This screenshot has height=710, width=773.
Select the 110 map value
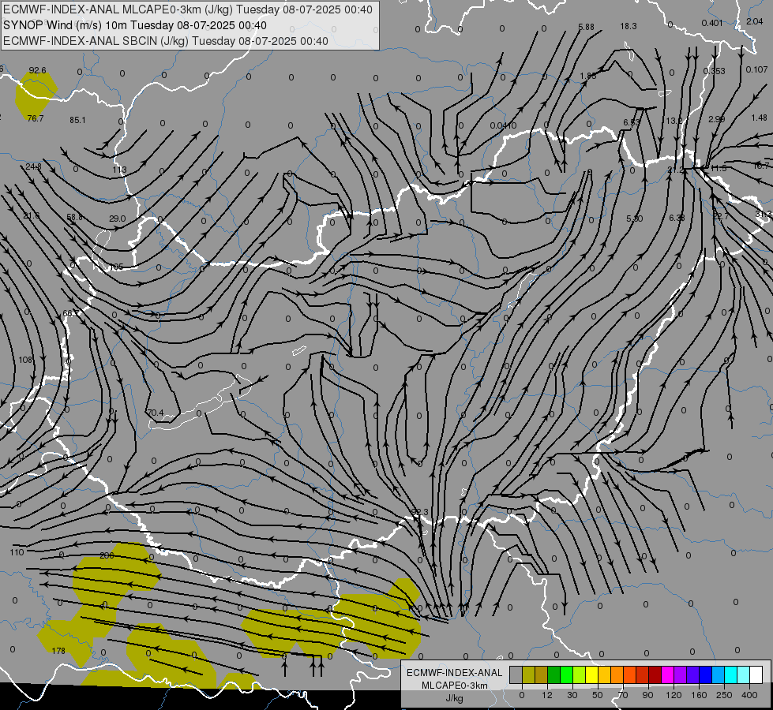(x=17, y=552)
